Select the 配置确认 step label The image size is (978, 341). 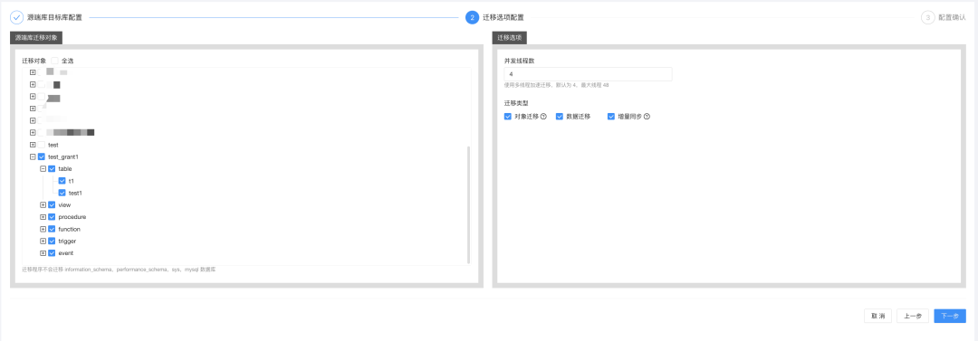(x=952, y=17)
